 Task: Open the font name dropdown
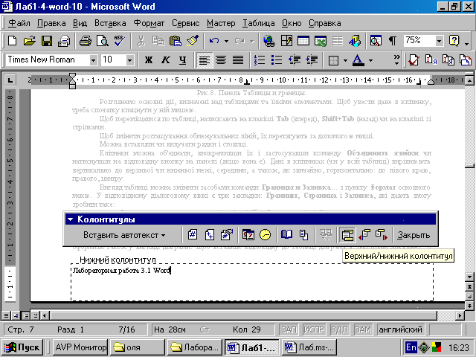pos(93,59)
